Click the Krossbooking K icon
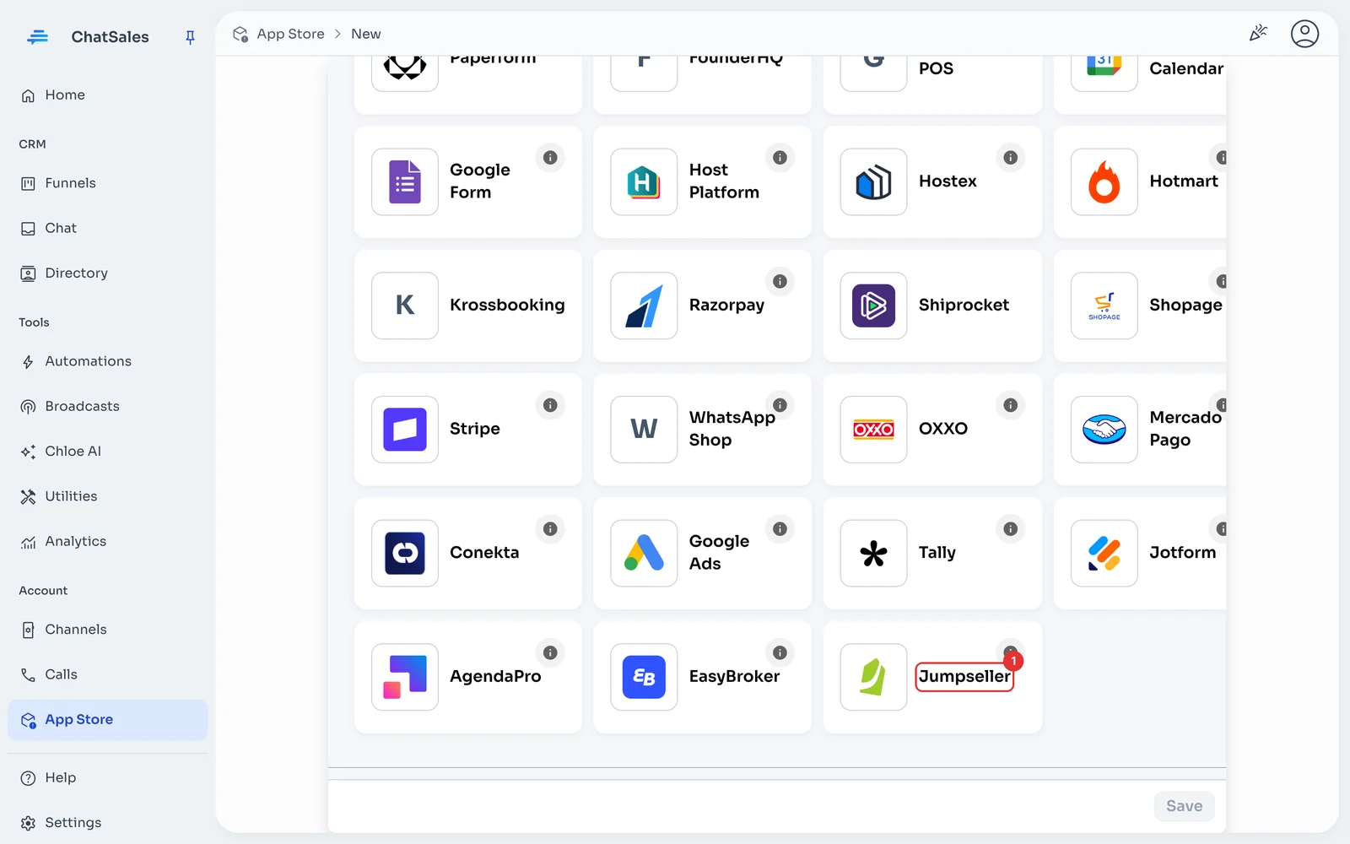The width and height of the screenshot is (1350, 844). pyautogui.click(x=405, y=306)
